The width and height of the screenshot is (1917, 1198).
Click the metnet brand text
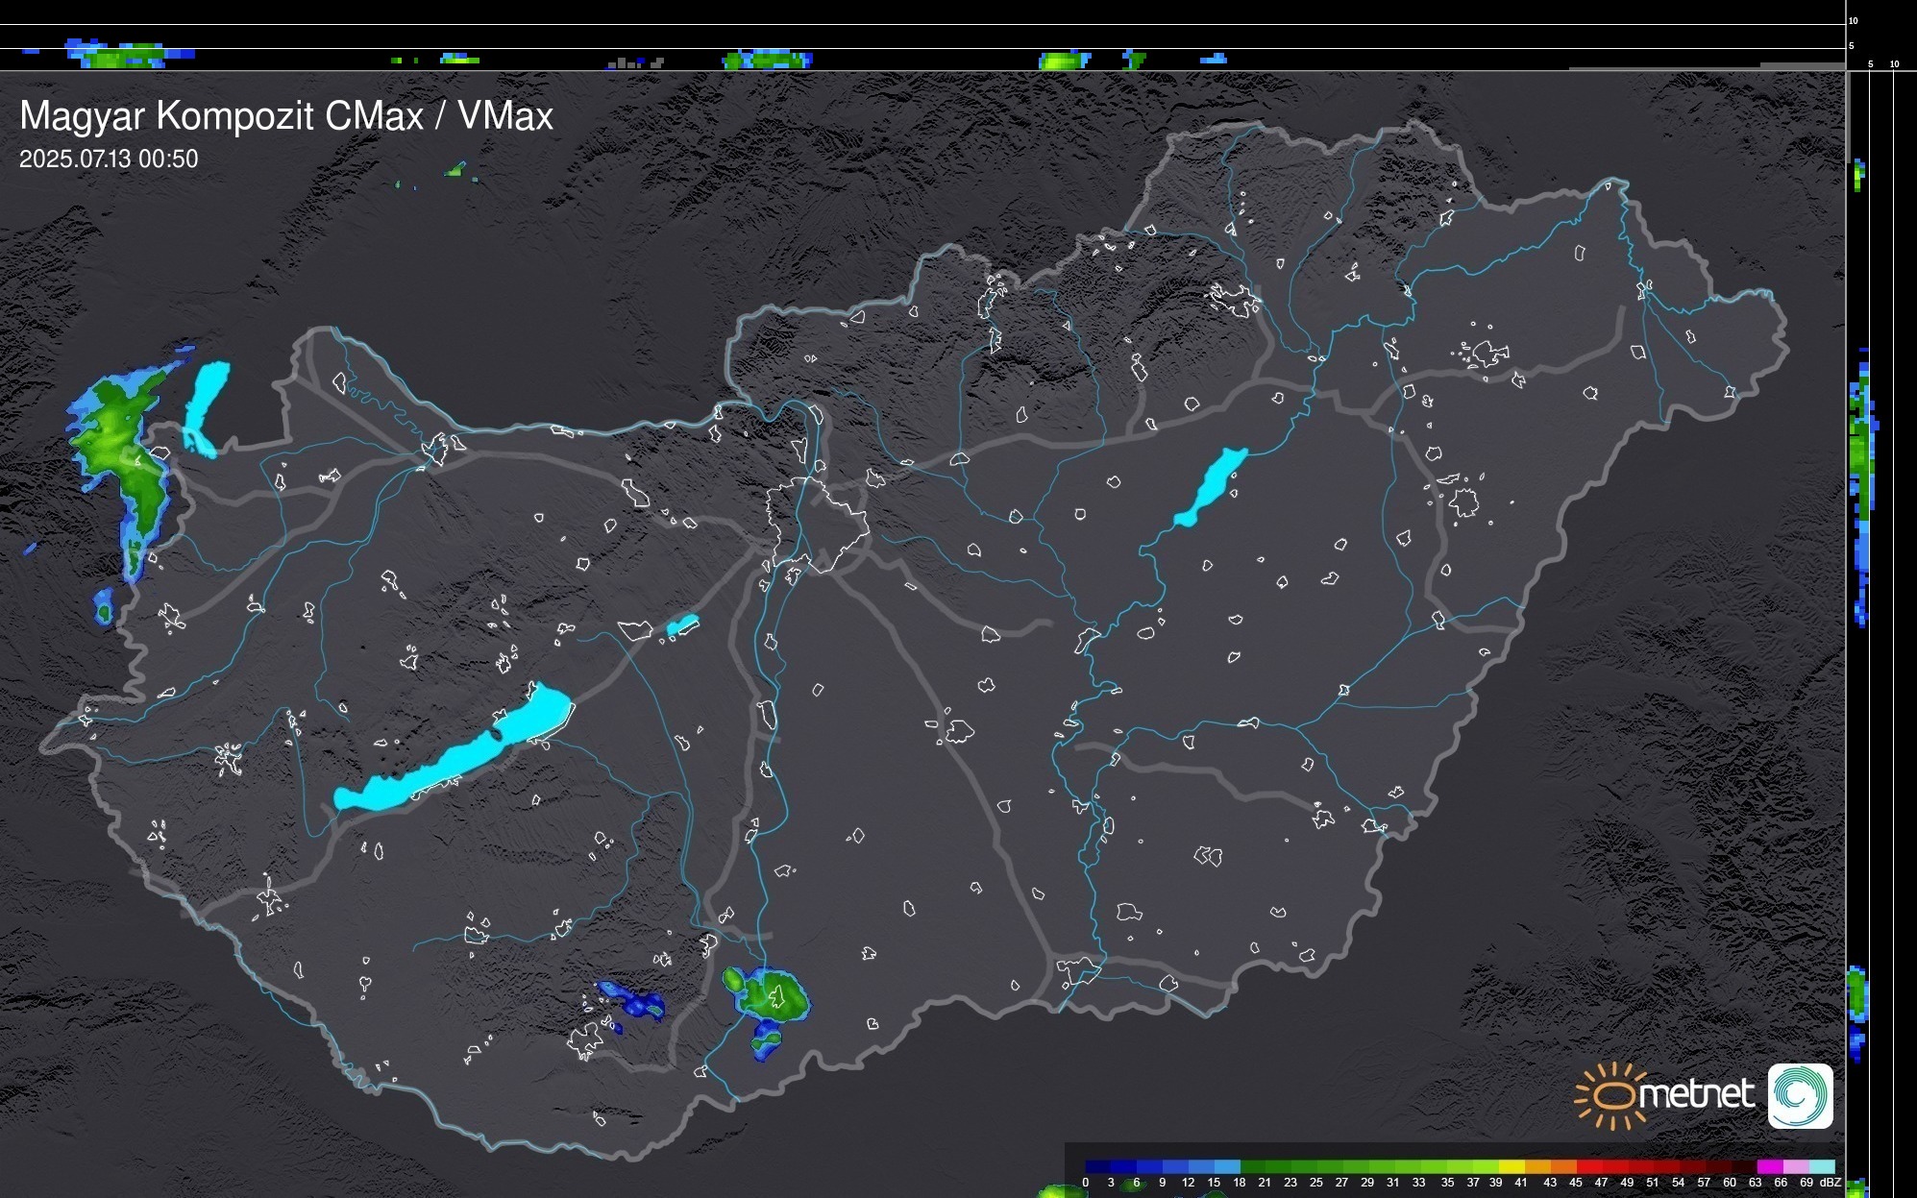tap(1696, 1095)
